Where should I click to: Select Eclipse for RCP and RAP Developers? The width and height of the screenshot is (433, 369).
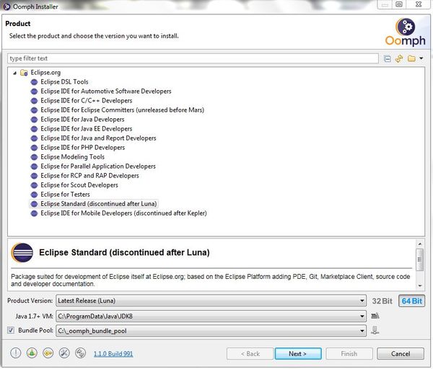tap(89, 176)
